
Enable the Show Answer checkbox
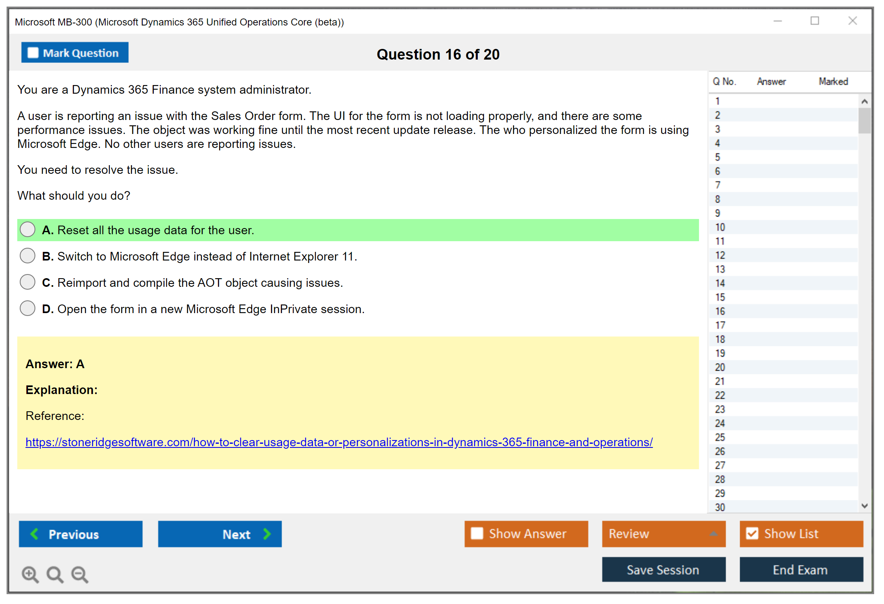click(x=477, y=533)
